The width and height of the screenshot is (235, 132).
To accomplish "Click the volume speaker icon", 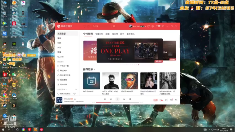I will (x=166, y=100).
